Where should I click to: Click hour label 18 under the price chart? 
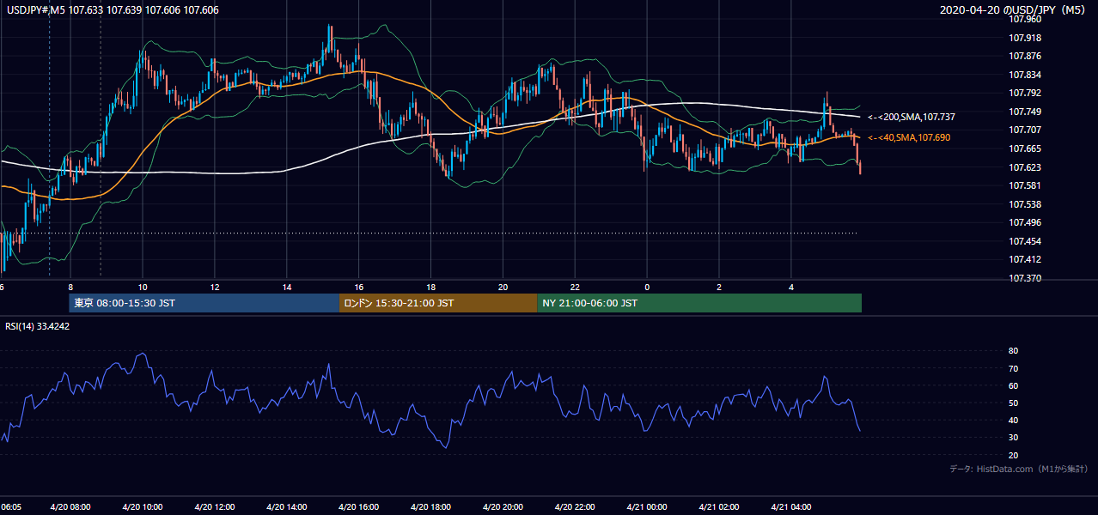click(x=431, y=287)
